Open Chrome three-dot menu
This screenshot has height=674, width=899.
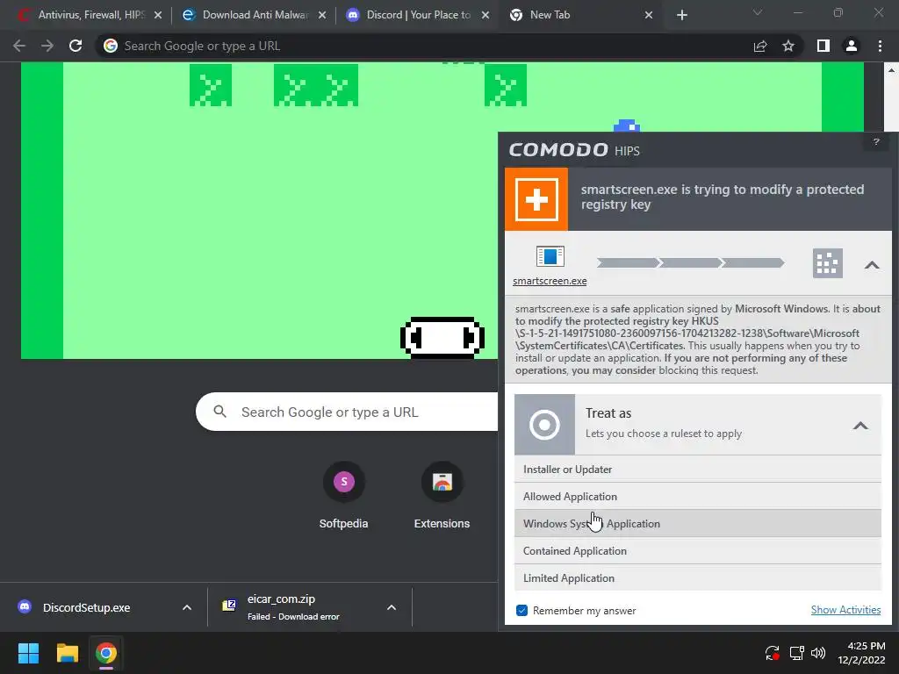(880, 46)
